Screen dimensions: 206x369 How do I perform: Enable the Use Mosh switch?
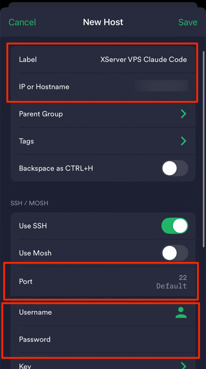click(175, 253)
